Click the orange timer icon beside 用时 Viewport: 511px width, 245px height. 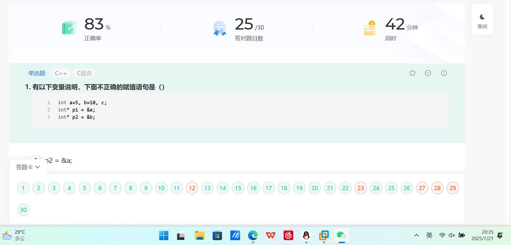click(x=370, y=28)
